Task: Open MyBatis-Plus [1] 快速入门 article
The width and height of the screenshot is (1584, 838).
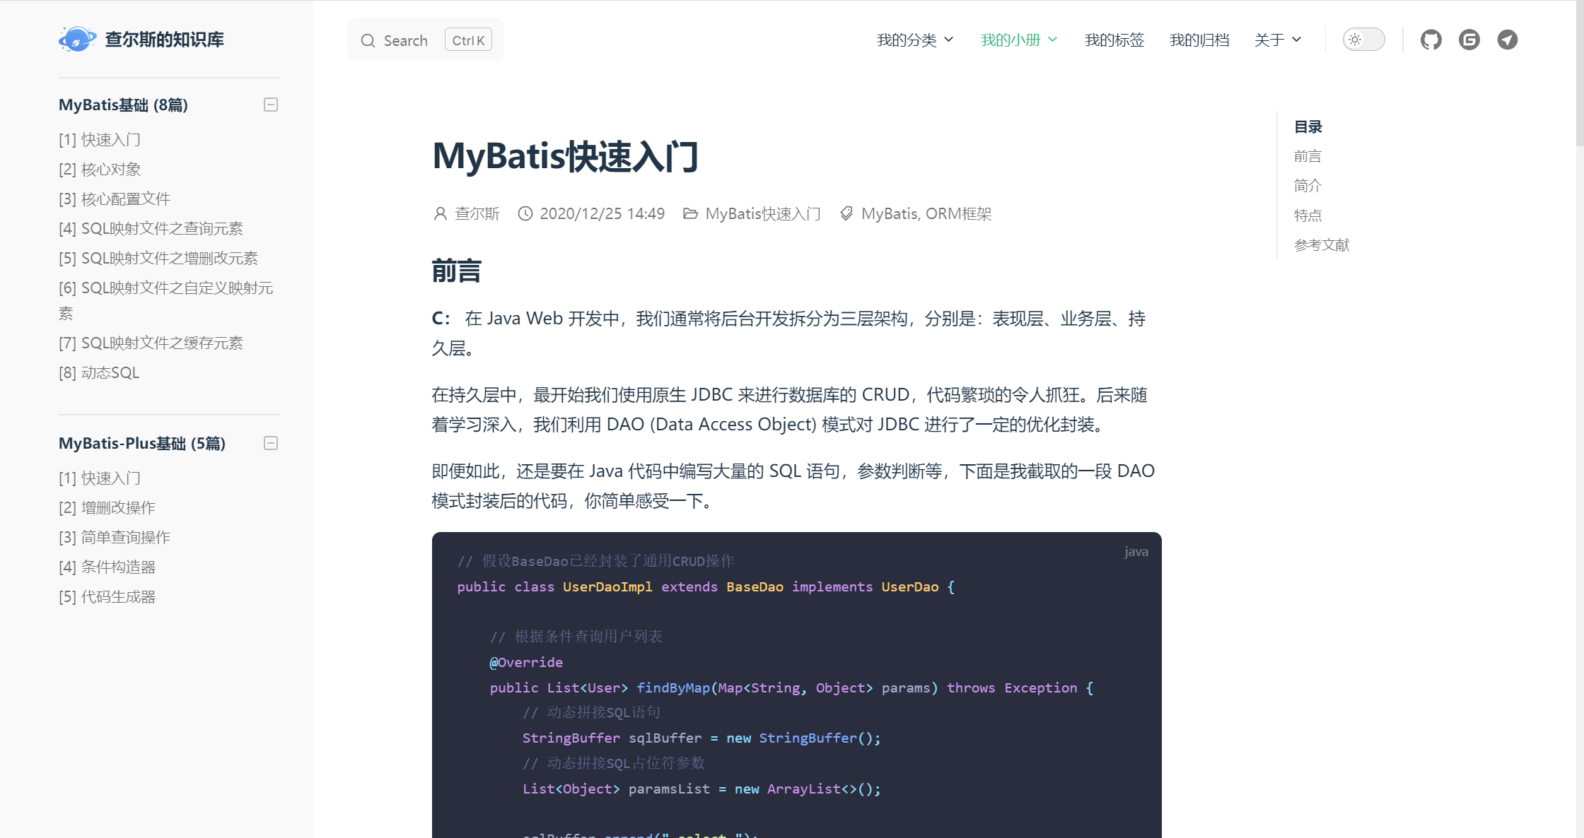Action: tap(100, 478)
